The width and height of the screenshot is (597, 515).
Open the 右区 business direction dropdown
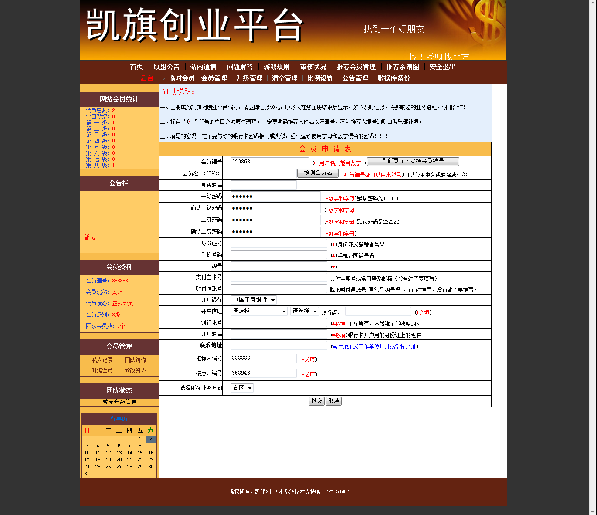point(242,388)
